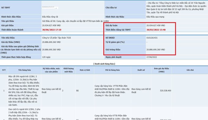Click the 'Đơn vị tính' column header
Viewport: 208px width, 120px height.
[x=85, y=70]
